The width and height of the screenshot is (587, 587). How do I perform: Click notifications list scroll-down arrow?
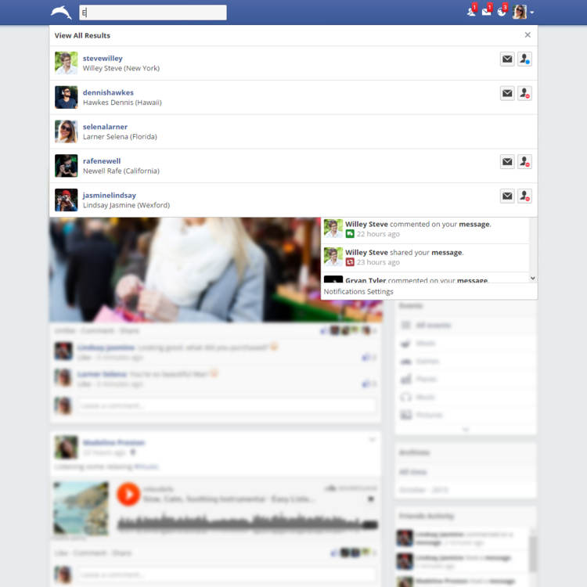tap(533, 278)
